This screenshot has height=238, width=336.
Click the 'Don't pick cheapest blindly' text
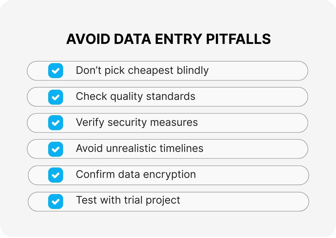click(x=142, y=70)
